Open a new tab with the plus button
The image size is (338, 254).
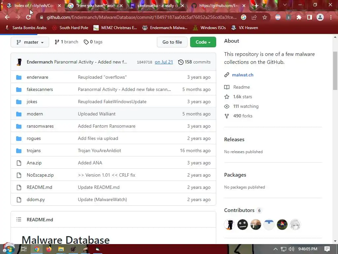(256, 6)
